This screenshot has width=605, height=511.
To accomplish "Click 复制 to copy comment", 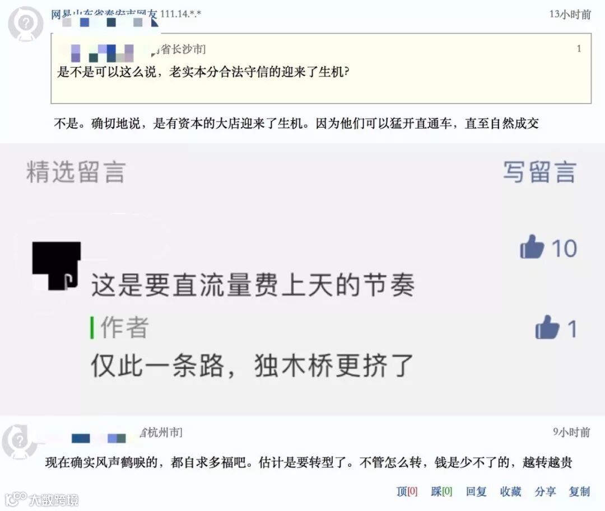I will point(579,491).
